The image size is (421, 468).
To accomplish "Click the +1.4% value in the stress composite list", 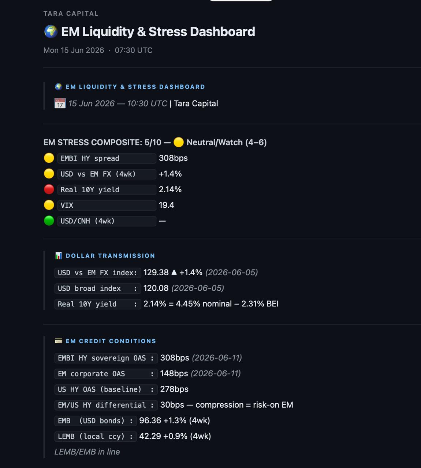I will (x=170, y=174).
